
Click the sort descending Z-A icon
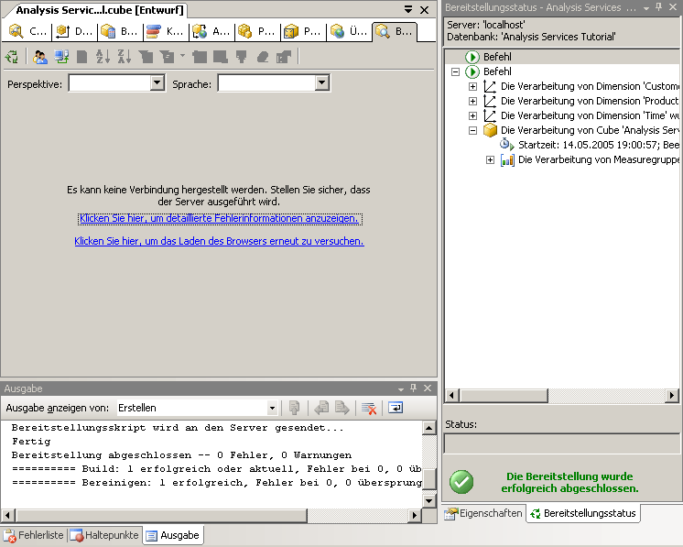click(x=124, y=57)
